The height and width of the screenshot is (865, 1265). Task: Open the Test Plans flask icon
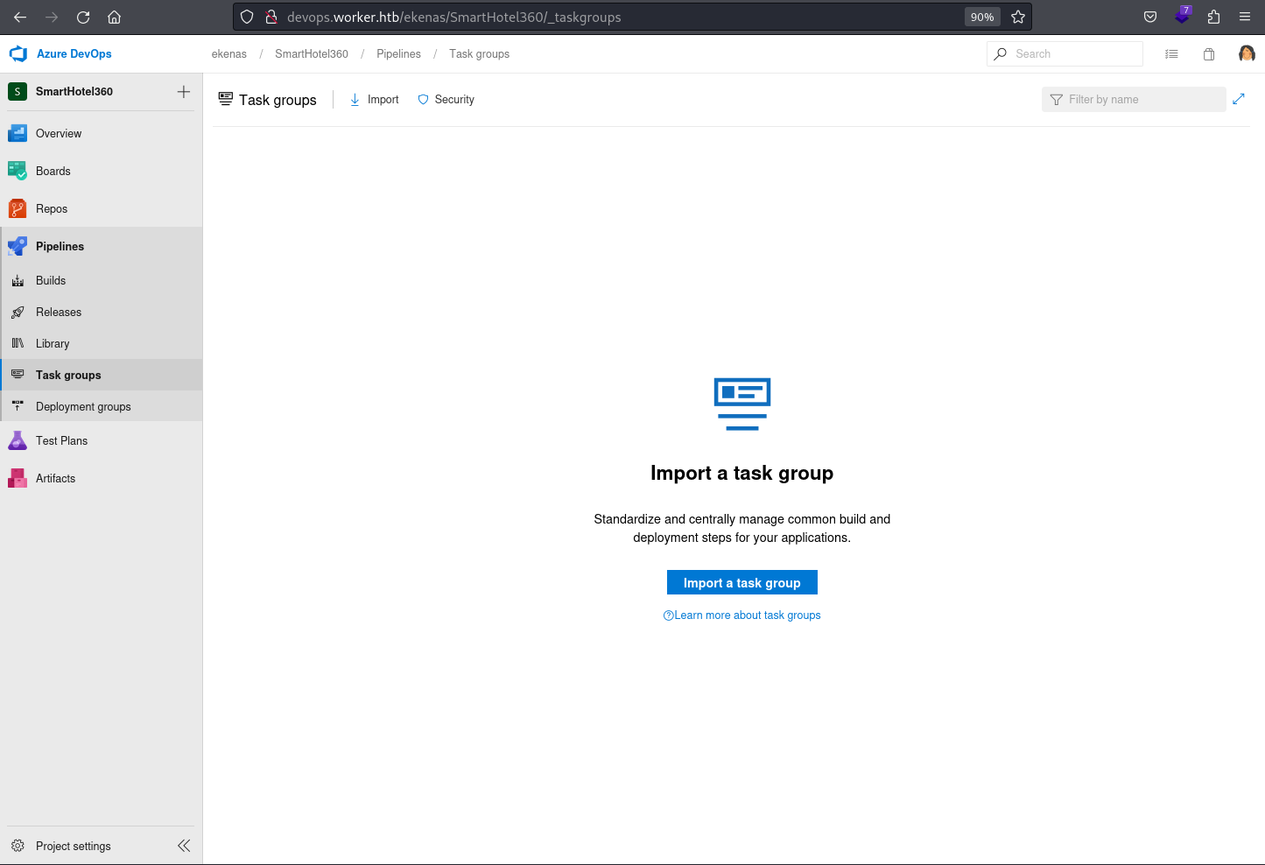(x=18, y=440)
